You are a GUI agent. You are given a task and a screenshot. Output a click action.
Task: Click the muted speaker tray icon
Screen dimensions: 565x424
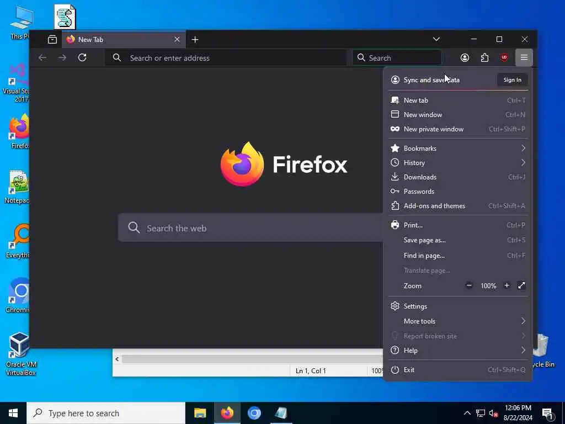pos(493,413)
